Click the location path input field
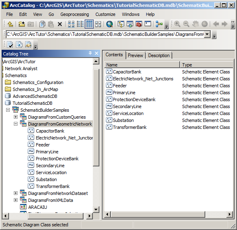This screenshot has height=230, width=237. pyautogui.click(x=105, y=34)
